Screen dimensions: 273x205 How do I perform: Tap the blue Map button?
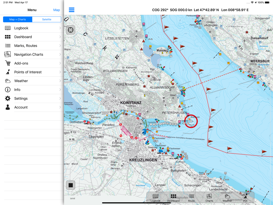(57, 10)
